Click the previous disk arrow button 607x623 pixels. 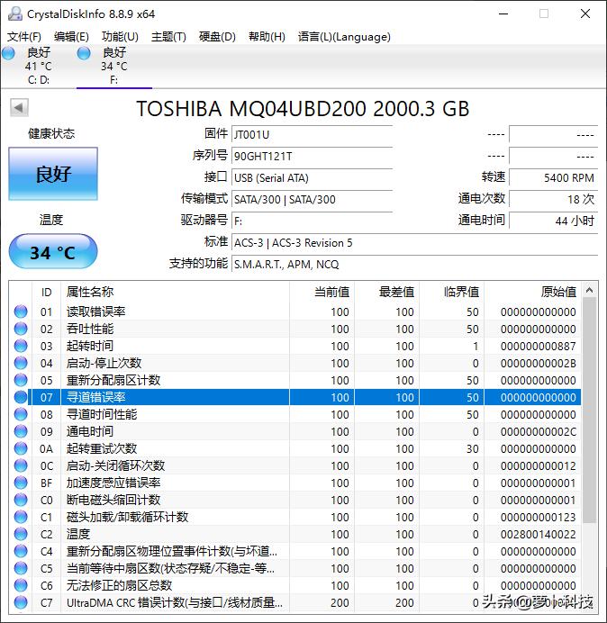click(x=18, y=108)
